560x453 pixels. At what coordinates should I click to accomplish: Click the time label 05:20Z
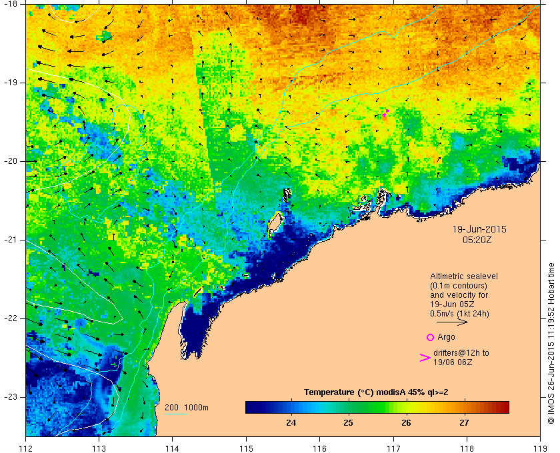(x=477, y=240)
